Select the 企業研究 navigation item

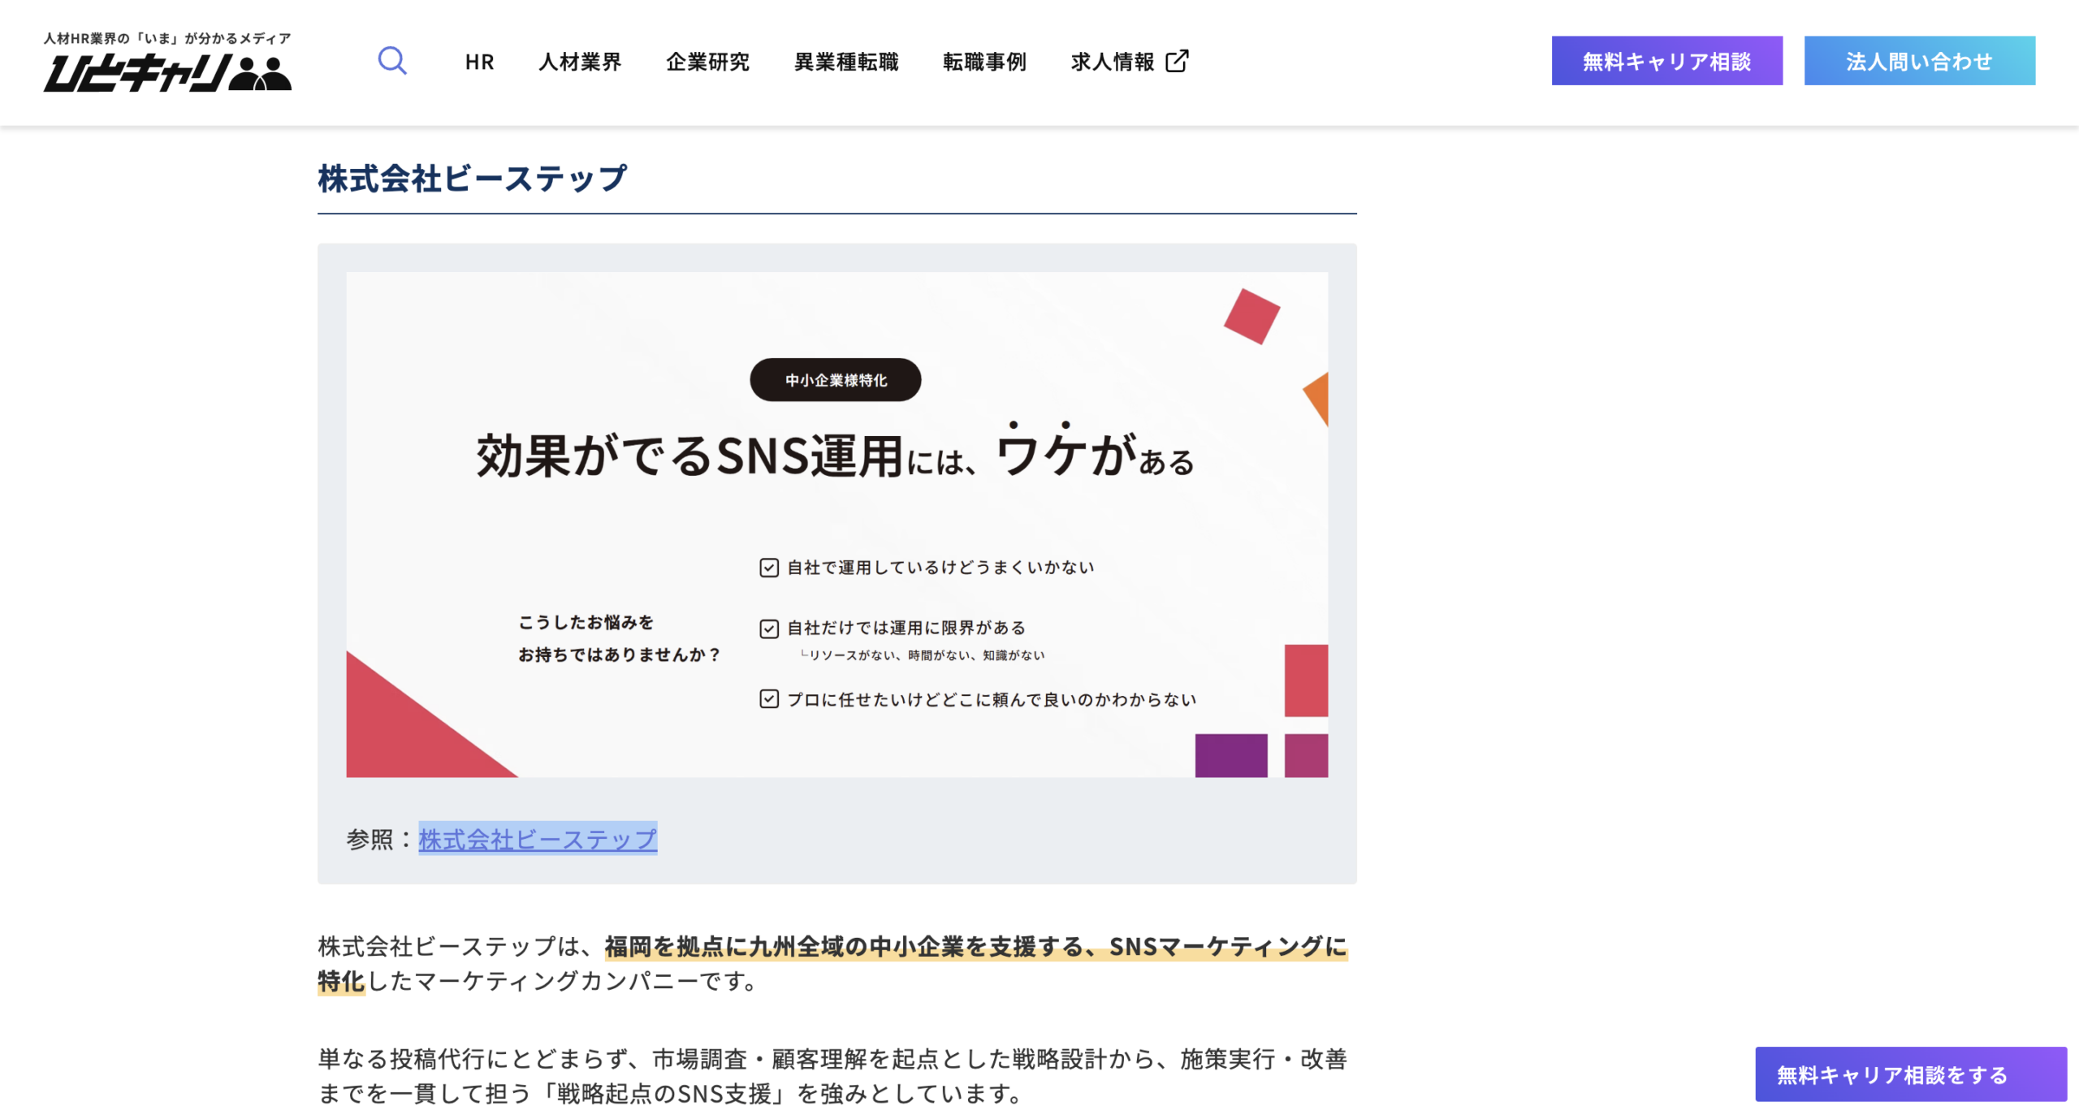click(707, 62)
